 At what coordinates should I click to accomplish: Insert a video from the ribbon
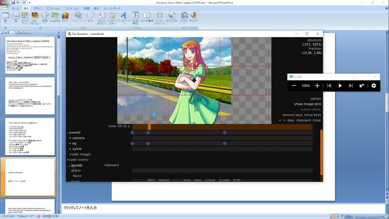click(184, 18)
